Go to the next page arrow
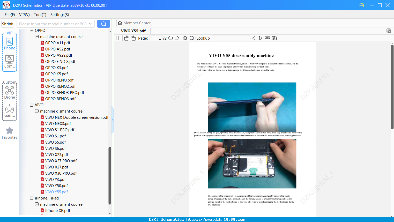This screenshot has height=222, width=394. click(177, 38)
